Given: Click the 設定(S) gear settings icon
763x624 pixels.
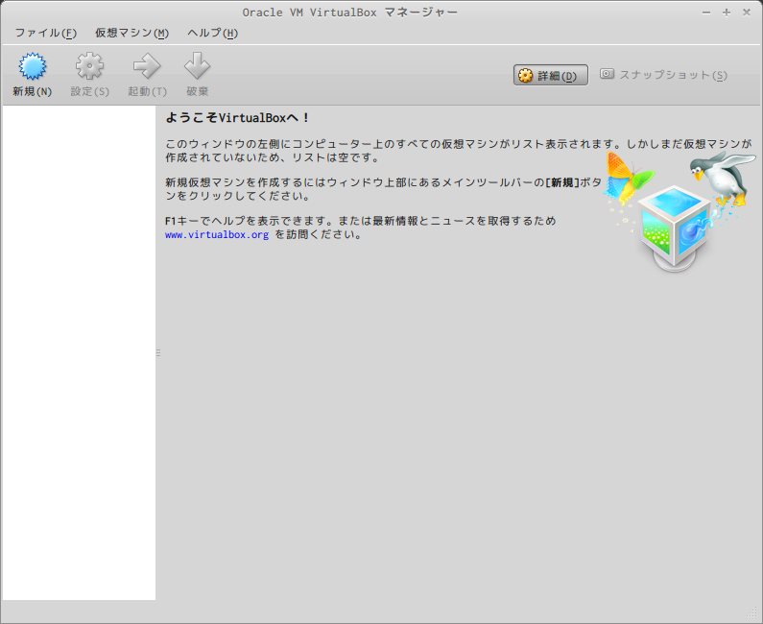Looking at the screenshot, I should [x=89, y=66].
